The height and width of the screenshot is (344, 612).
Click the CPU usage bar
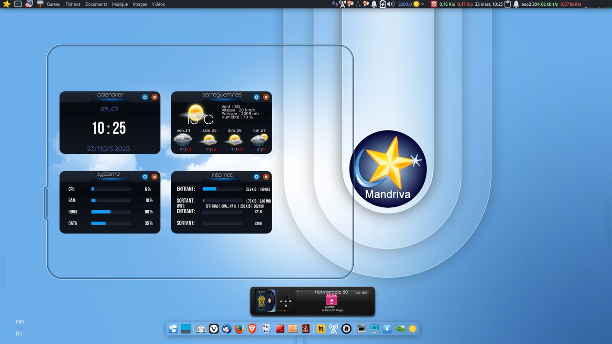coord(111,189)
